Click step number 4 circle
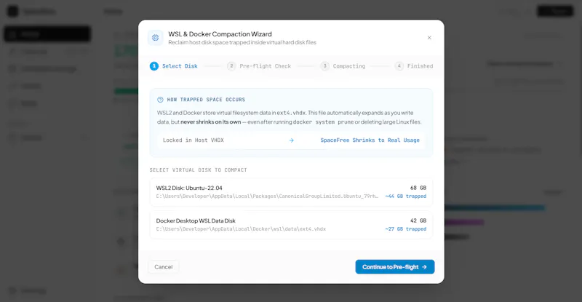The width and height of the screenshot is (582, 302). pos(399,66)
